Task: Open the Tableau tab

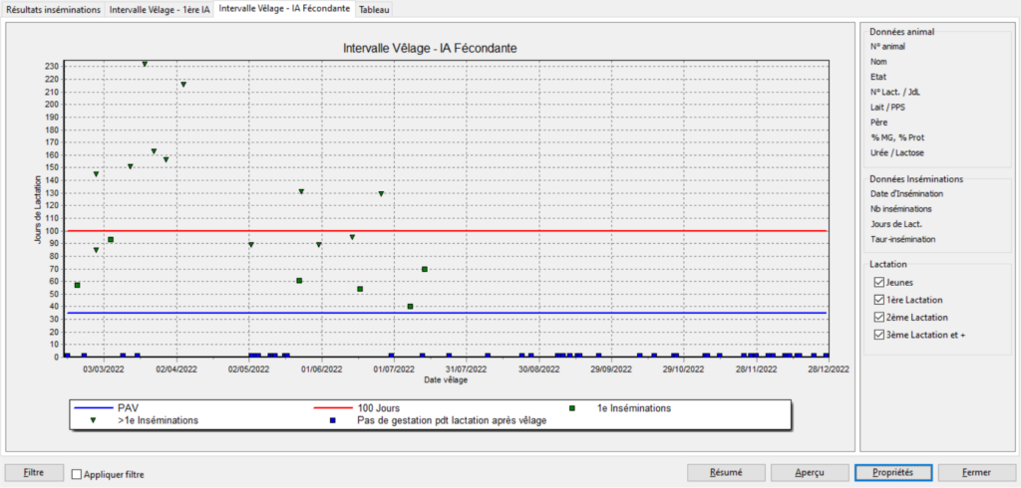Action: coord(375,10)
